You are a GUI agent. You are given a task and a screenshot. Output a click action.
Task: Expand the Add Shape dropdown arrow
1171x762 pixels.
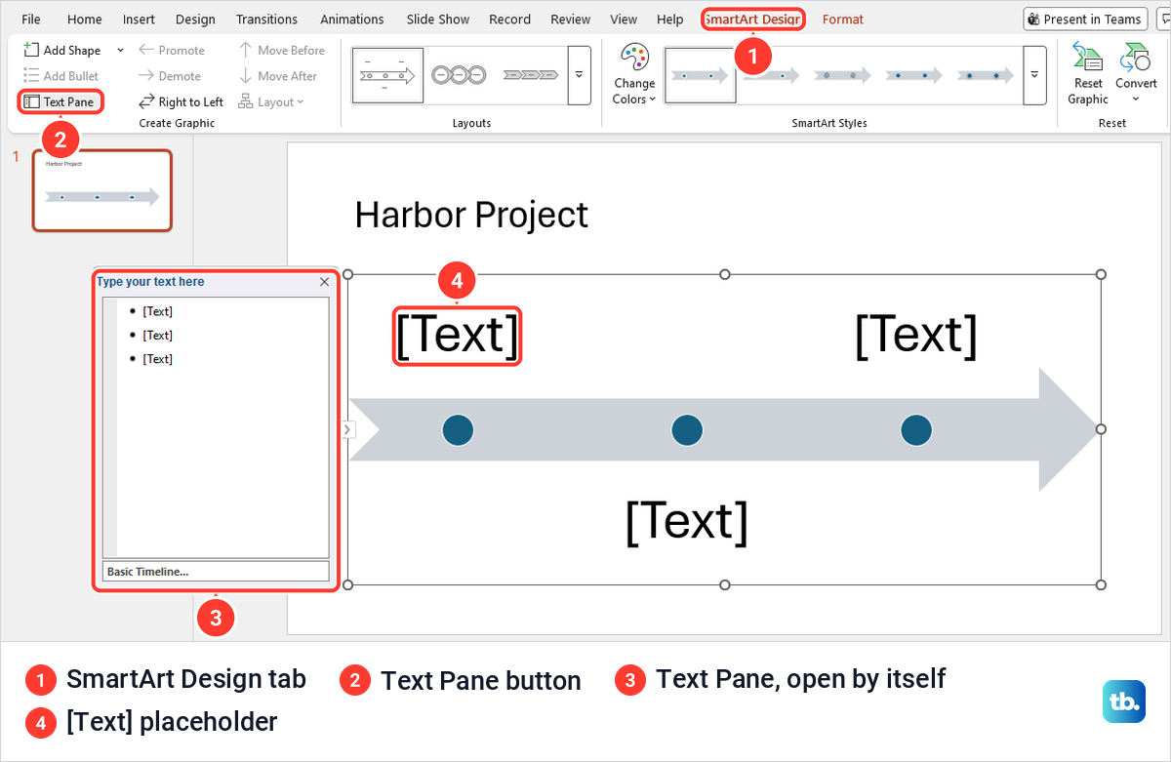pos(121,51)
